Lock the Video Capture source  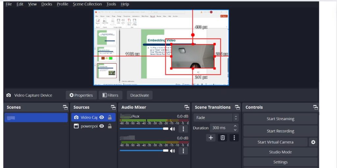tap(110, 117)
